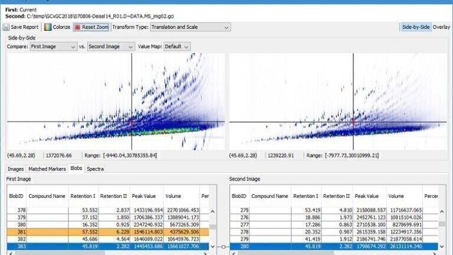Screen dimensions: 453x255
Task: Click the right chromatogram image crosshair
Action: point(353,122)
